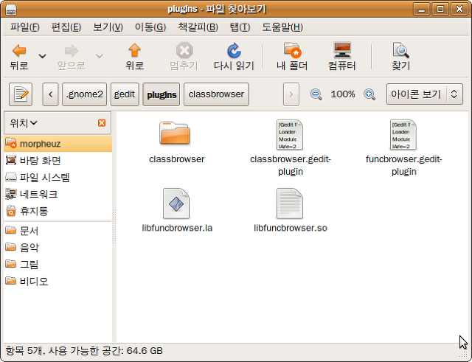Image resolution: width=472 pixels, height=362 pixels.
Task: Open the 도움말(H) menu
Action: coord(282,27)
